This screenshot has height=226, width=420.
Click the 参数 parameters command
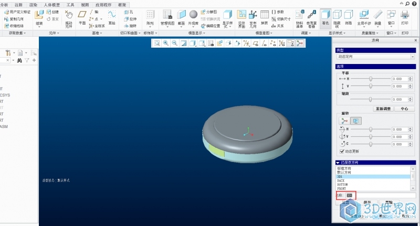(278, 12)
